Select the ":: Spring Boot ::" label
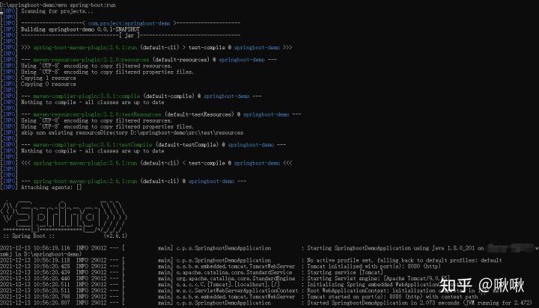Image resolution: width=539 pixels, height=308 pixels. pos(29,236)
